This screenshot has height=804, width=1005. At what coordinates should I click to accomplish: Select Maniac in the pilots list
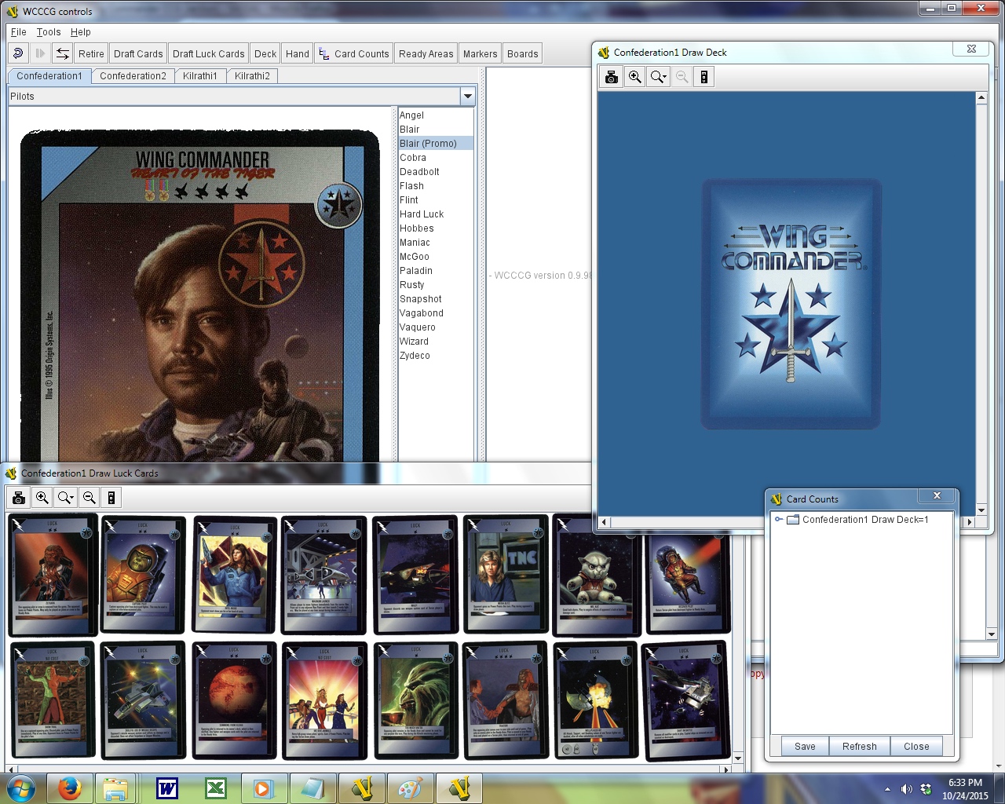415,243
